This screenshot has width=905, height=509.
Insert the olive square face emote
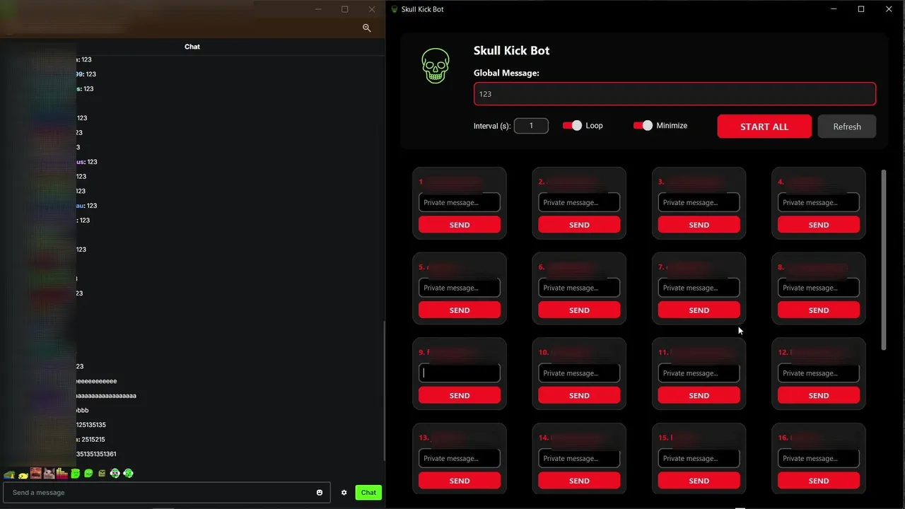tap(102, 474)
